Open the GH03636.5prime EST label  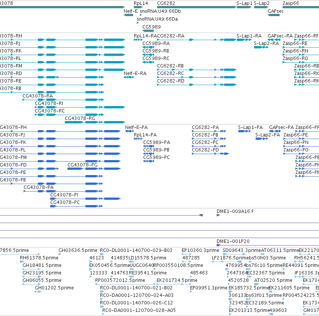point(78,250)
